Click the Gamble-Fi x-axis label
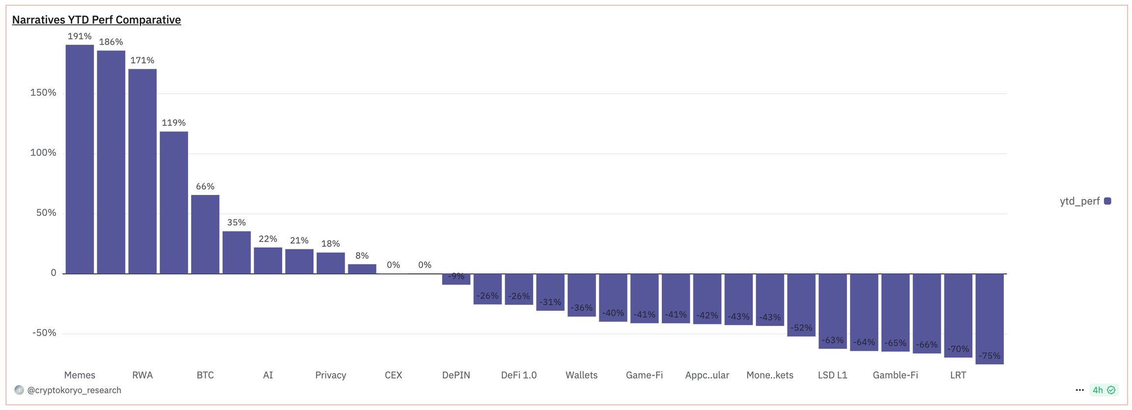 click(895, 375)
